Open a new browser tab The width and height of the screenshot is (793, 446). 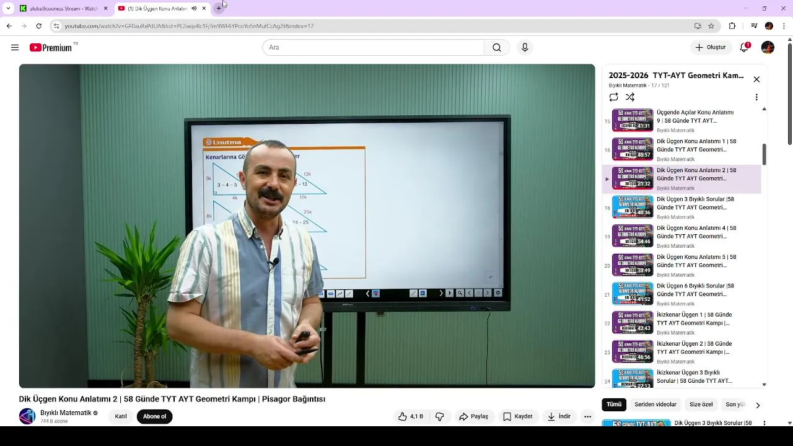click(219, 9)
